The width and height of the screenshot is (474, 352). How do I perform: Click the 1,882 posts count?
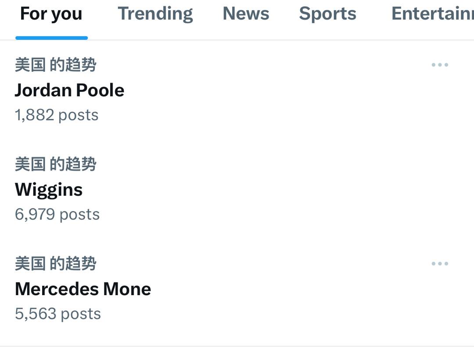(x=57, y=115)
